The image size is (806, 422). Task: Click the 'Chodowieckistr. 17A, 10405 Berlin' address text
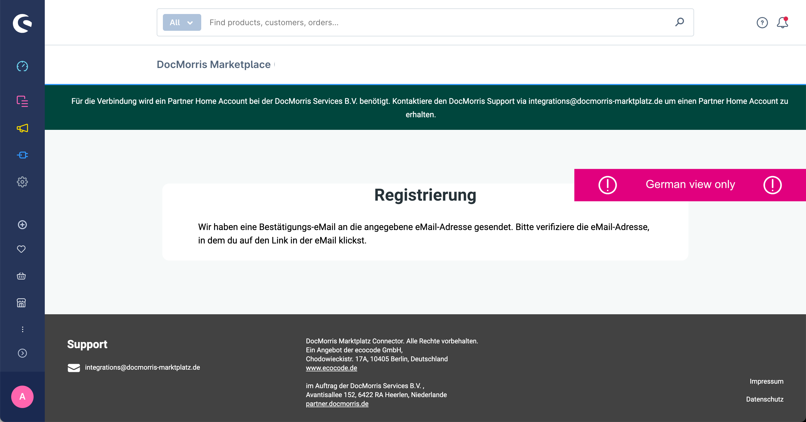[x=377, y=359]
